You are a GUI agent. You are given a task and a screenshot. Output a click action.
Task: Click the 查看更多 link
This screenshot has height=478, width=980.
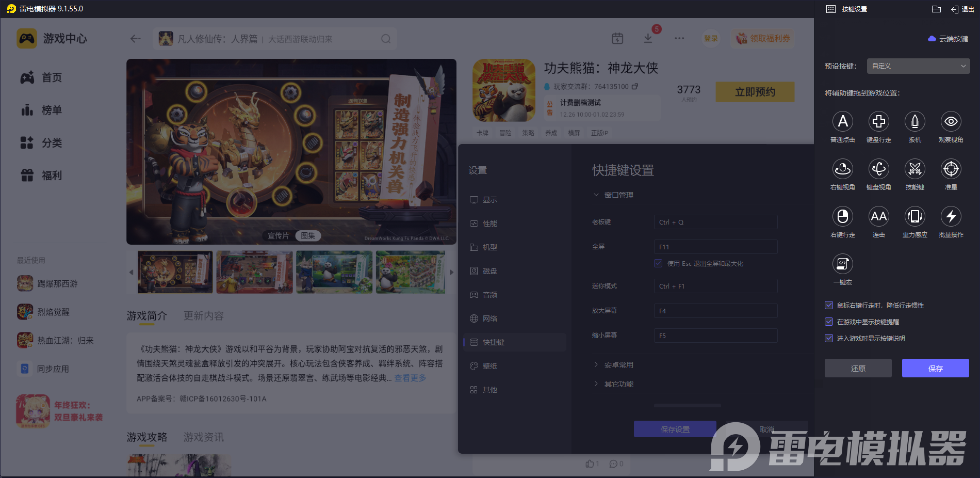pos(411,378)
